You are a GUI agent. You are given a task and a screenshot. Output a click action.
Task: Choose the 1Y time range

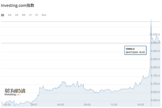30,15
